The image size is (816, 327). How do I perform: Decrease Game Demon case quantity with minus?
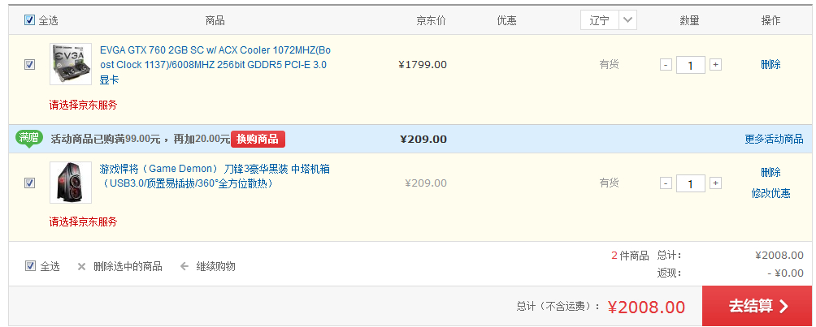click(666, 183)
